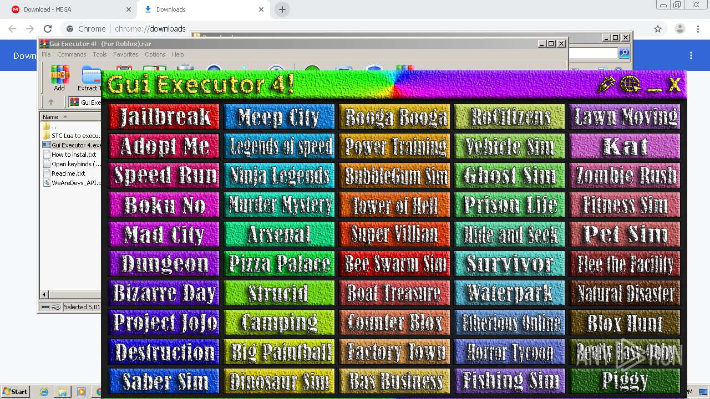Viewport: 710px width, 399px height.
Task: Select the Big Paintball button
Action: (279, 352)
